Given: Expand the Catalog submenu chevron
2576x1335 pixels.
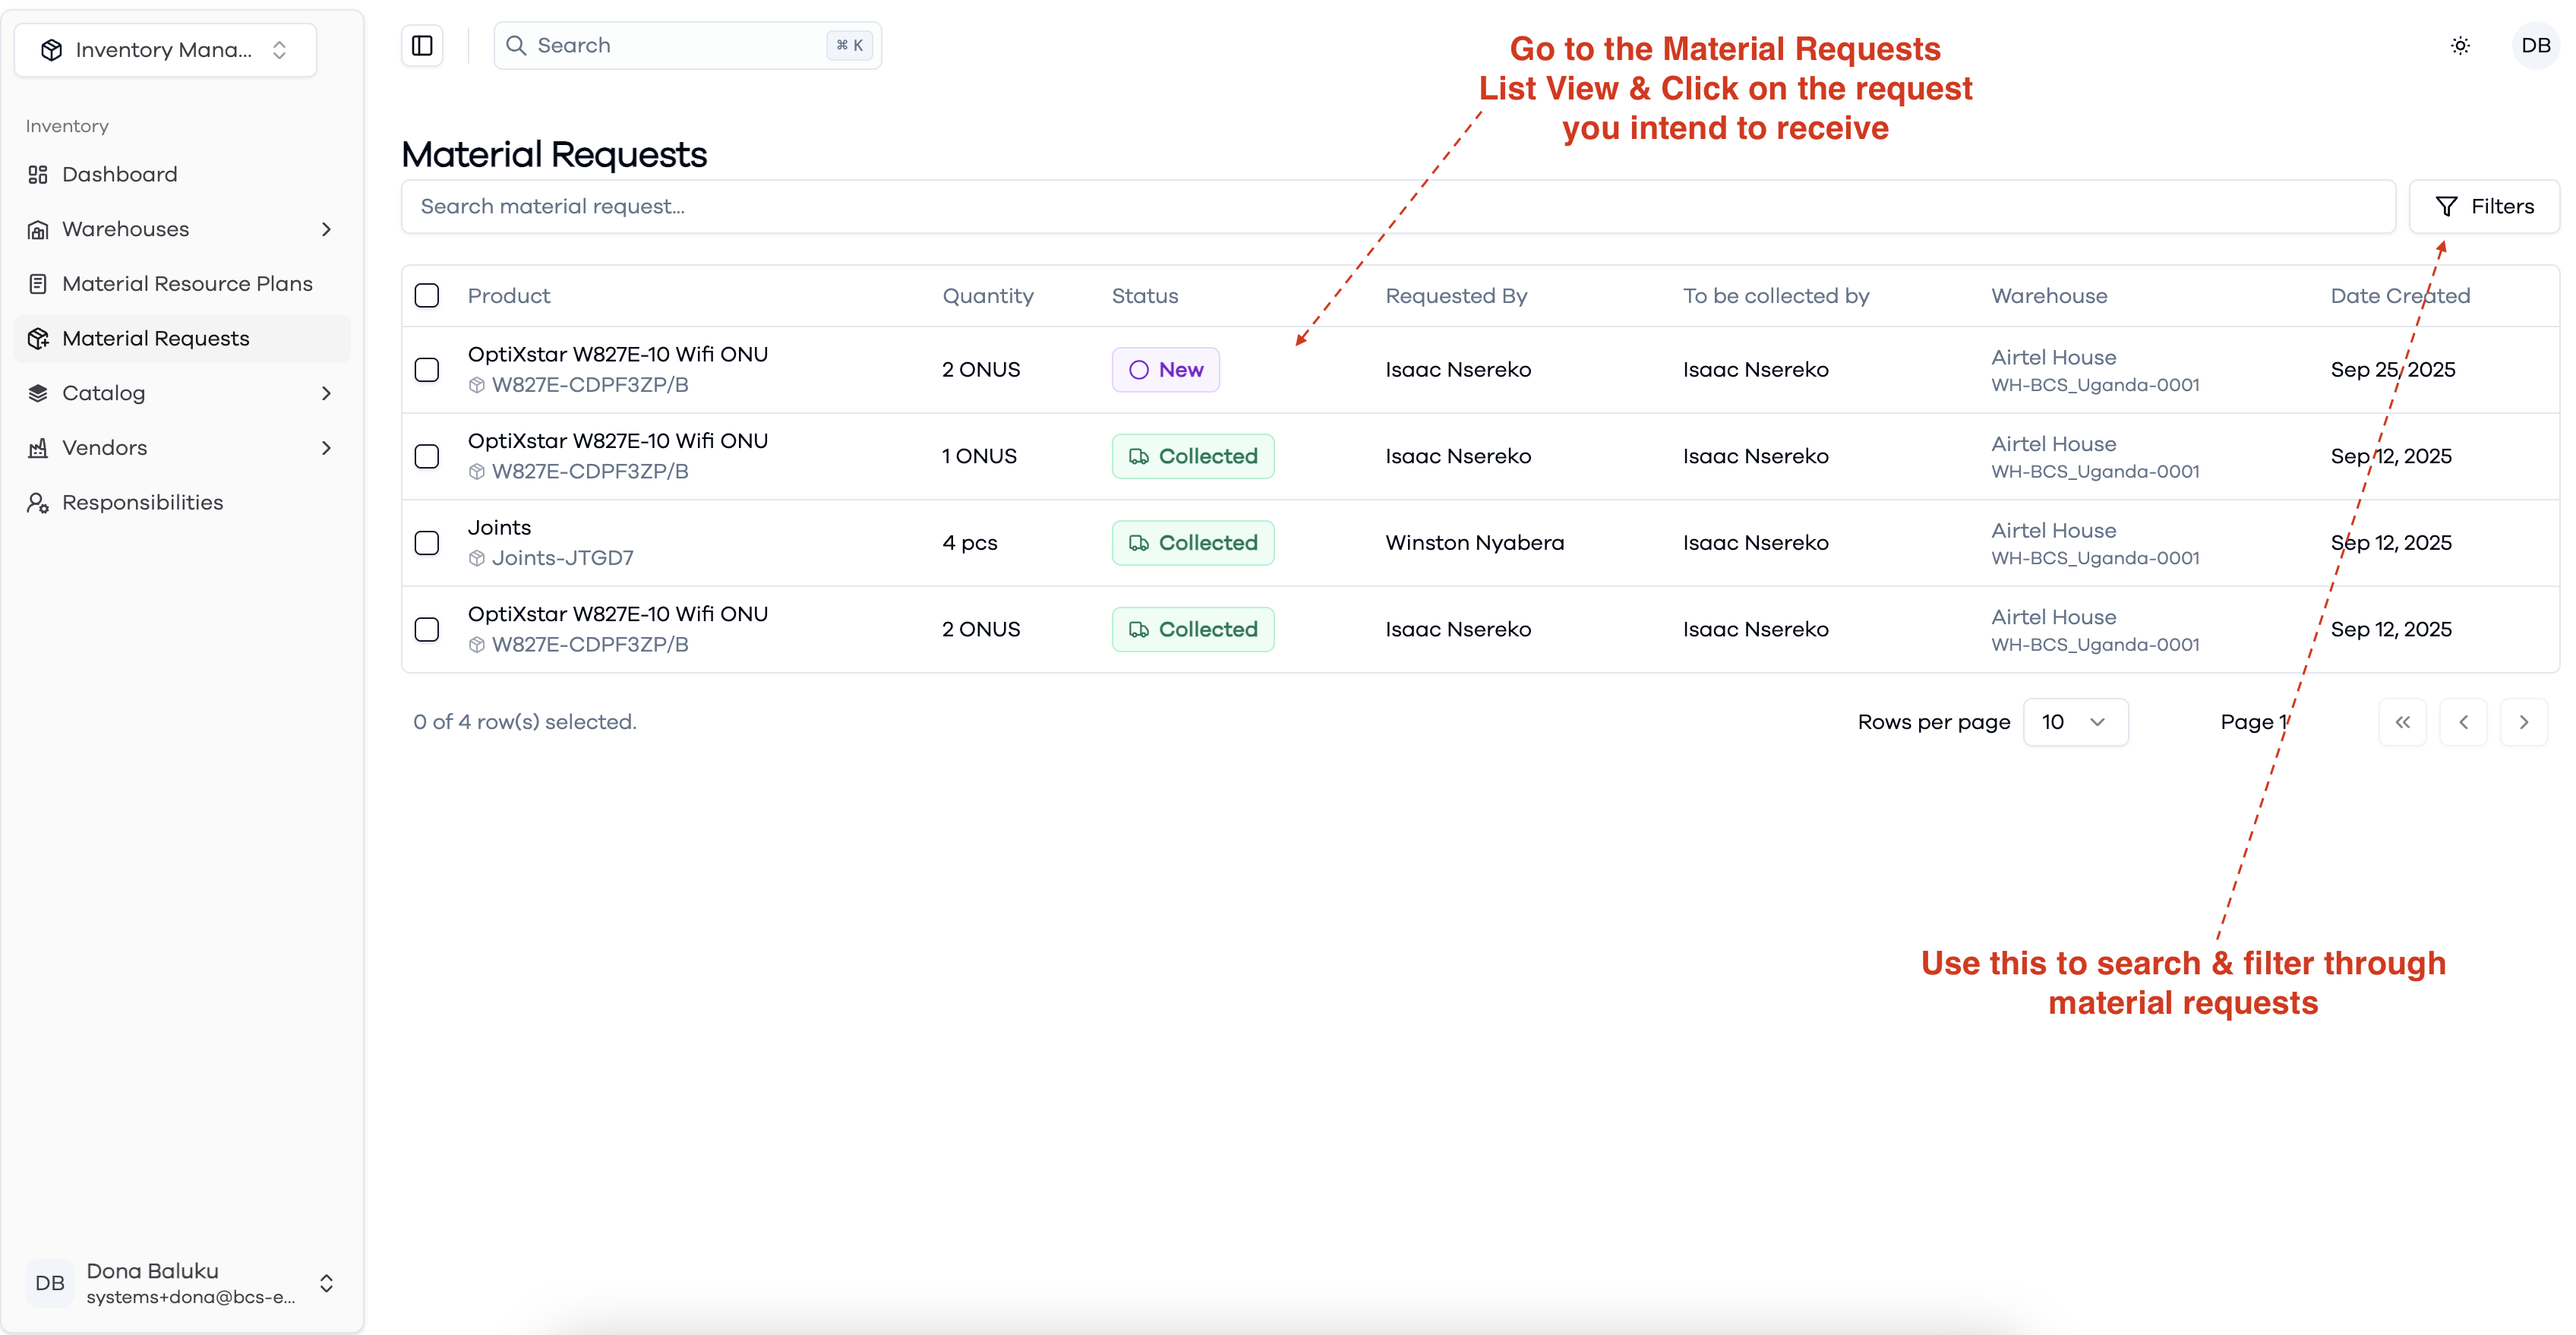Looking at the screenshot, I should click(326, 394).
